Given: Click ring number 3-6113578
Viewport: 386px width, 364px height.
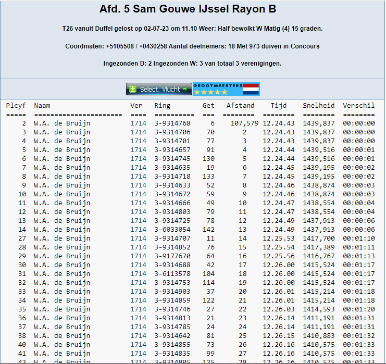Looking at the screenshot, I should coord(172,274).
